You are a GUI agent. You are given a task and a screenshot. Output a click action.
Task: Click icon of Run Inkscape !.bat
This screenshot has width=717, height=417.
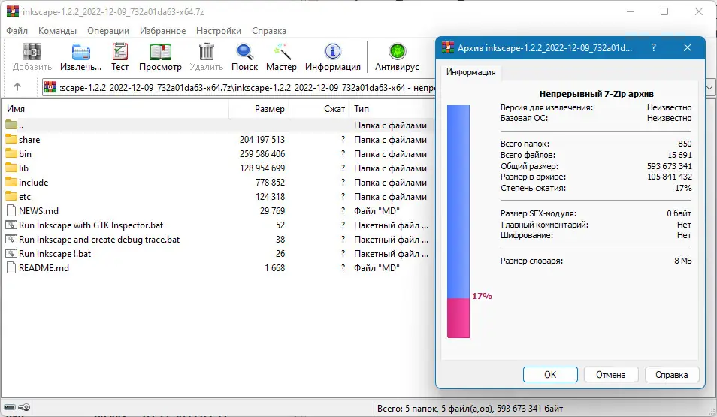pyautogui.click(x=11, y=253)
